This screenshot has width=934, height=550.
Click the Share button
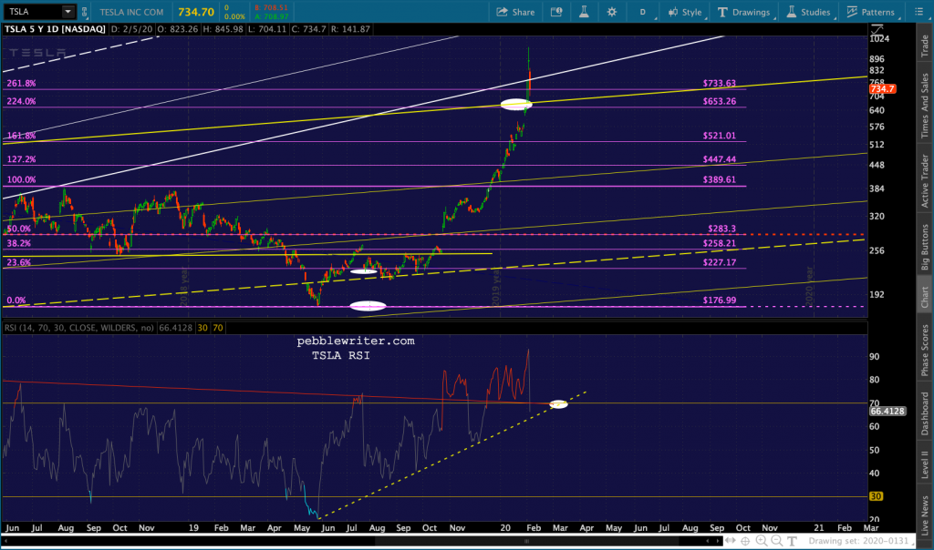[x=516, y=12]
